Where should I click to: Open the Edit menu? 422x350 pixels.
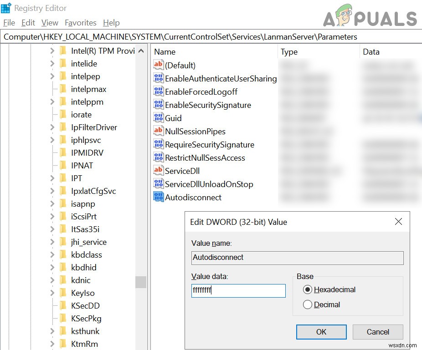click(x=28, y=23)
